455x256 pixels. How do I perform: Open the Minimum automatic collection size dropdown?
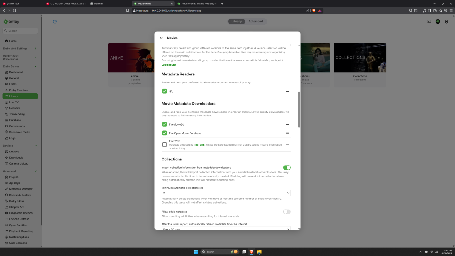point(226,193)
